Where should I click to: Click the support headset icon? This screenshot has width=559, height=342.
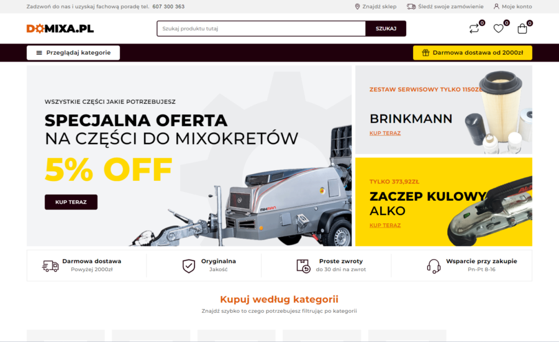434,266
